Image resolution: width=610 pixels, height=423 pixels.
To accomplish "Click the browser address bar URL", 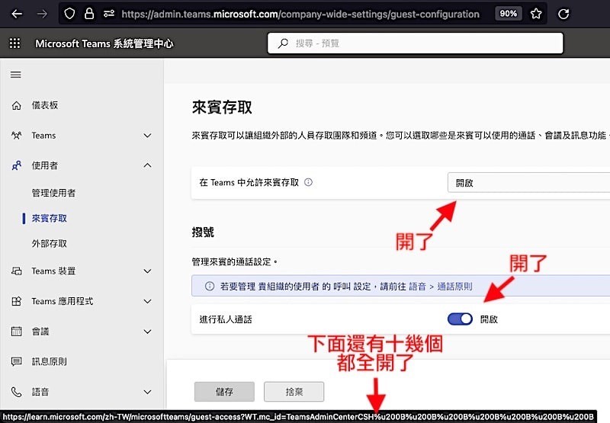I will tap(300, 14).
